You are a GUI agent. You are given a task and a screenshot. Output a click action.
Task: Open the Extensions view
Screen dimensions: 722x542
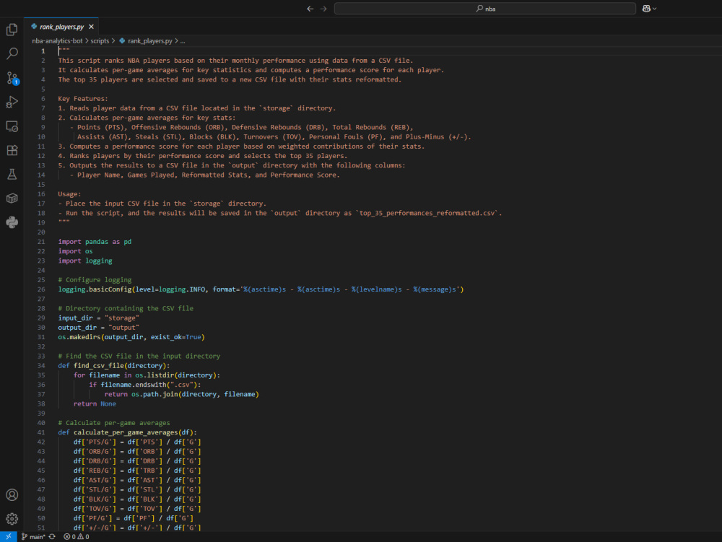[x=12, y=150]
